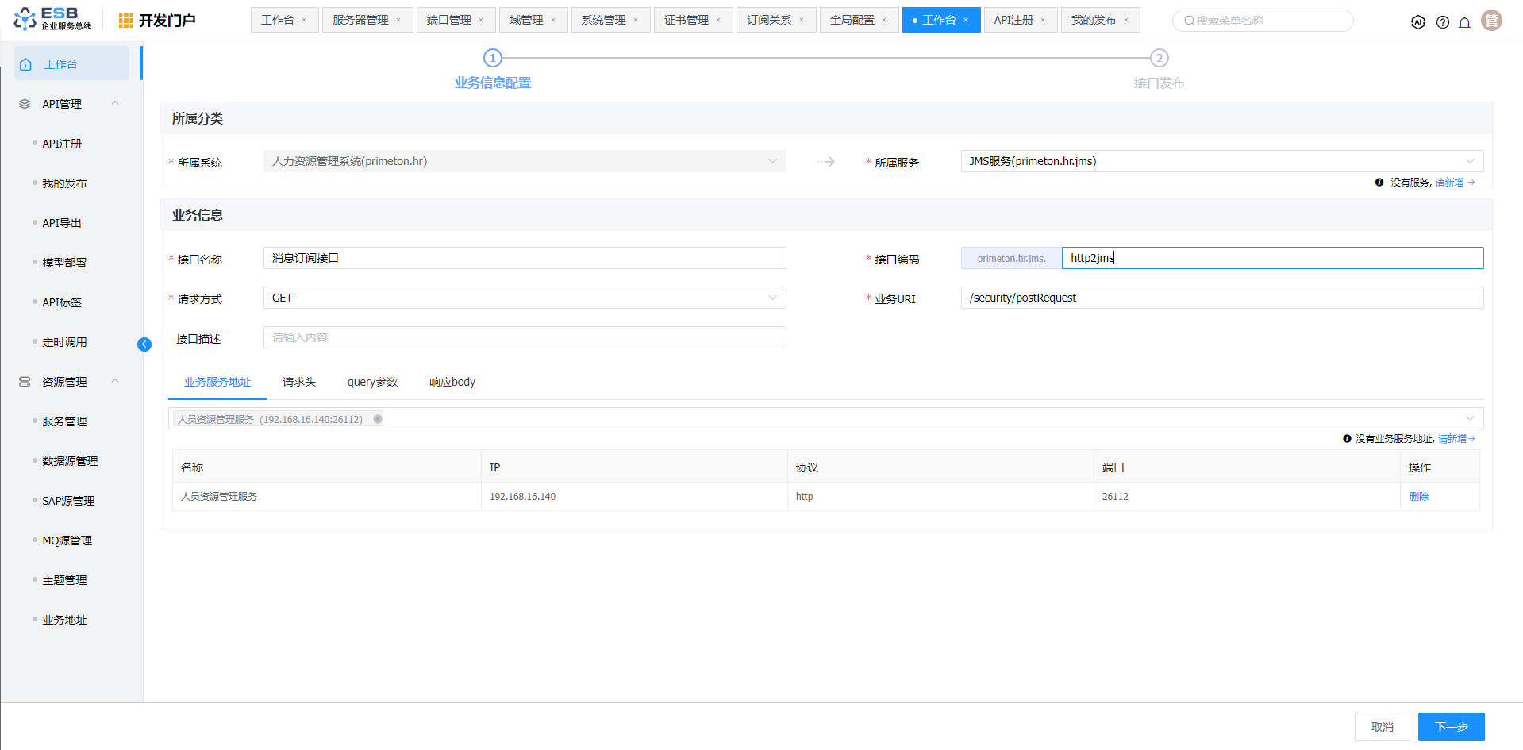Open MQ源管理 in the sidebar
The width and height of the screenshot is (1523, 750).
click(x=67, y=540)
